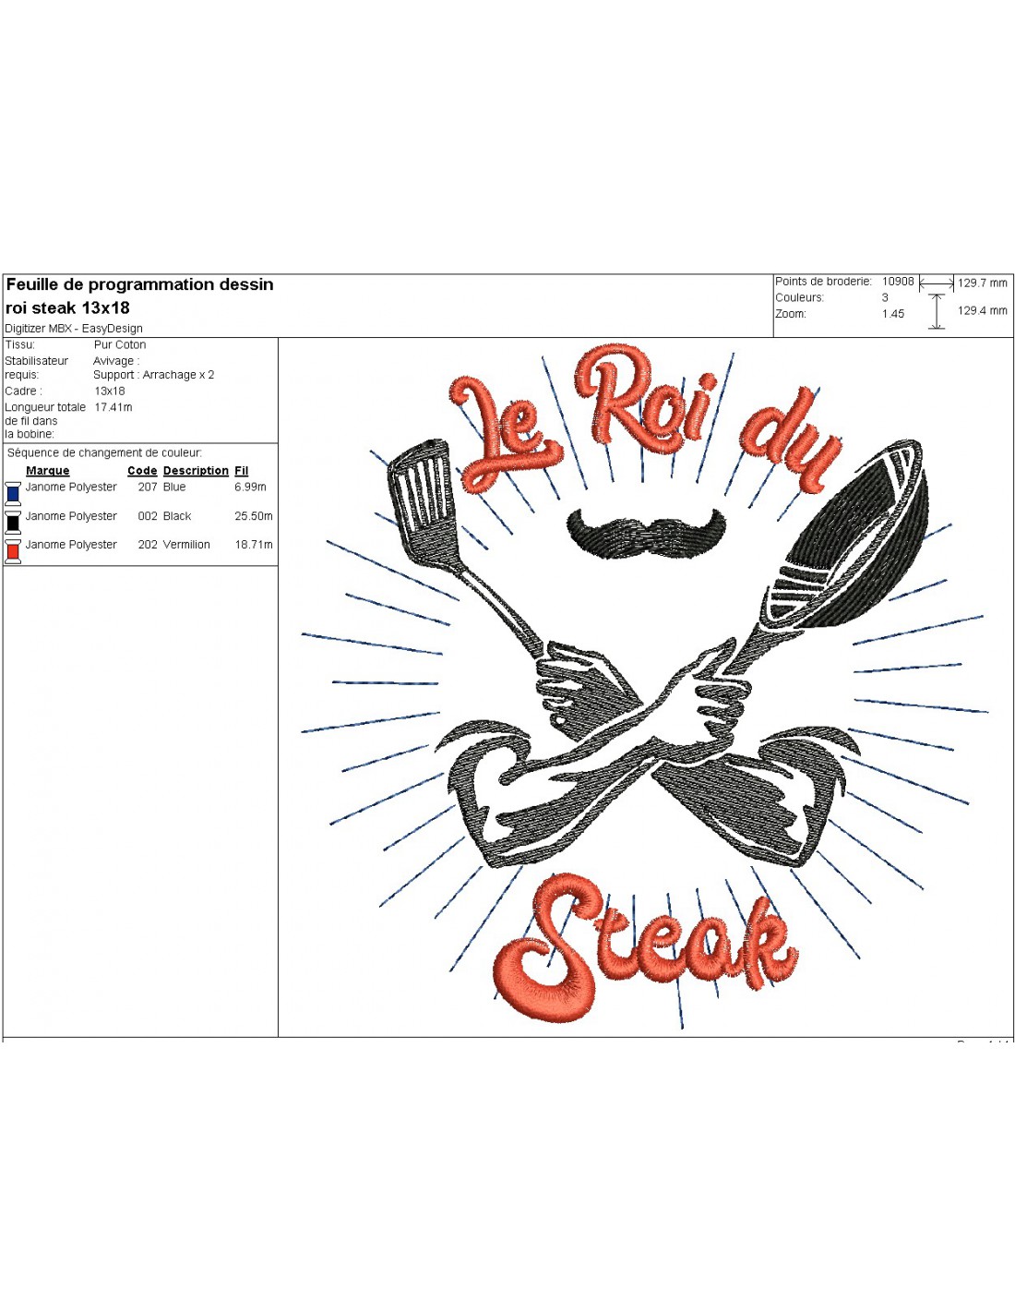Click the 'Marque' column header

(48, 471)
